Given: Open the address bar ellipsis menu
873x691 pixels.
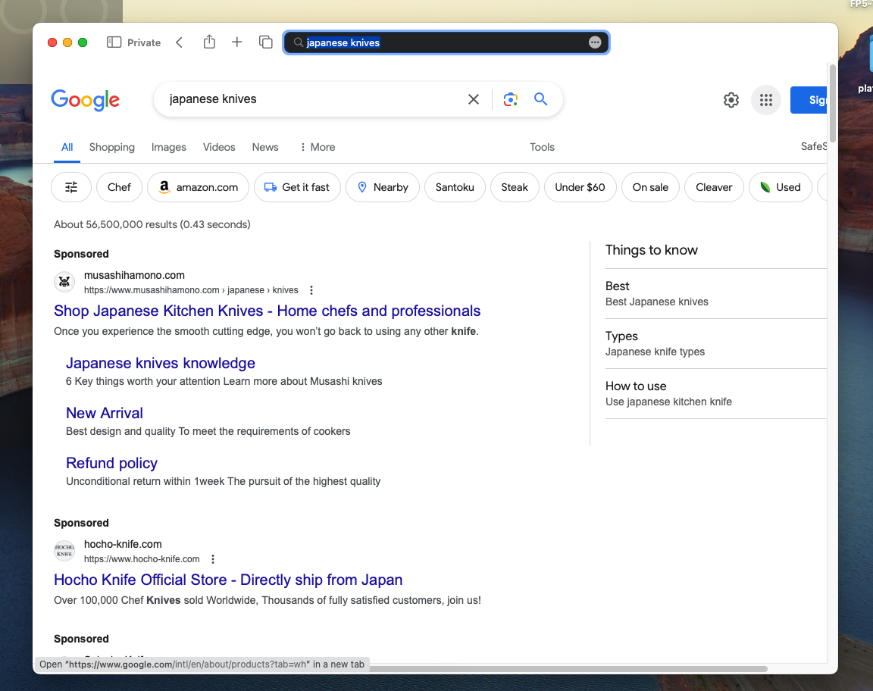Looking at the screenshot, I should coord(596,42).
